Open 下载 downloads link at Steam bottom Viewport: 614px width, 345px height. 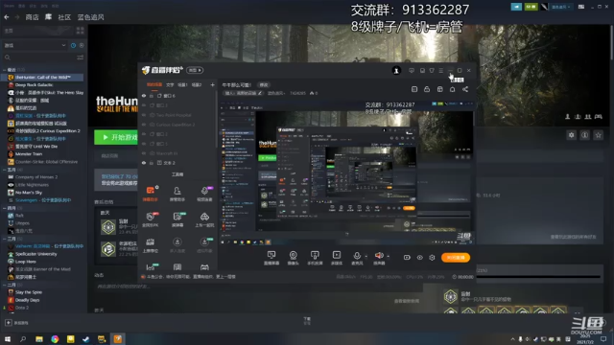[307, 321]
